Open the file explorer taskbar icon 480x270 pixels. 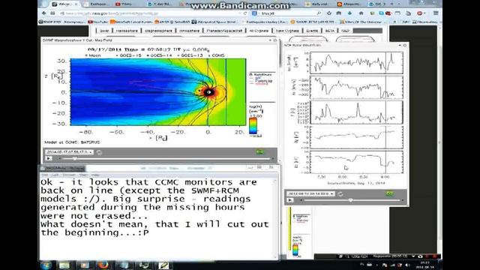(x=64, y=265)
